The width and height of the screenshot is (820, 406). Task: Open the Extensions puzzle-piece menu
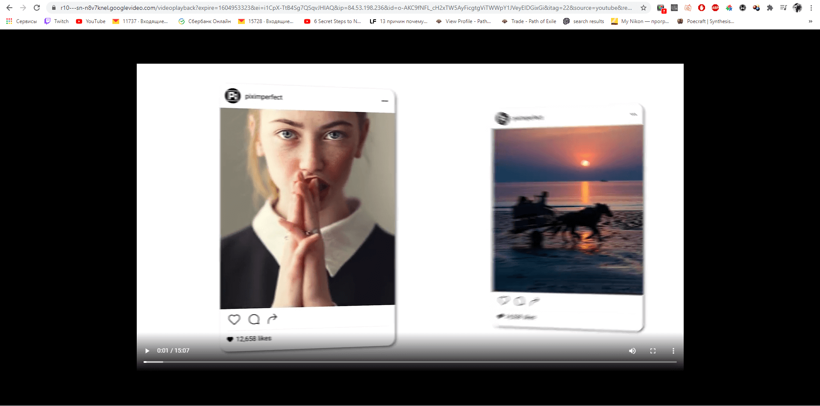770,8
